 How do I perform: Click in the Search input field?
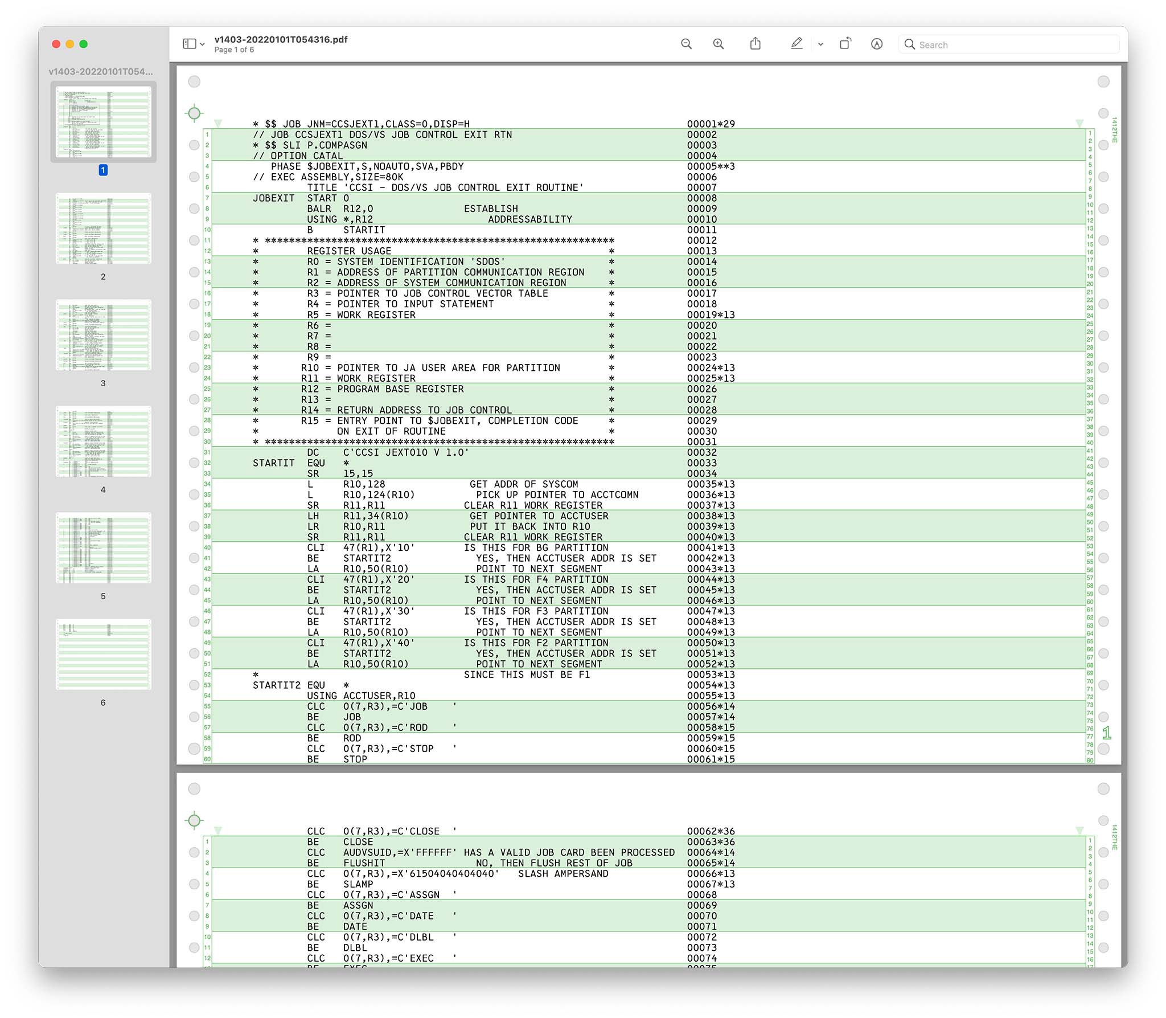click(1013, 44)
